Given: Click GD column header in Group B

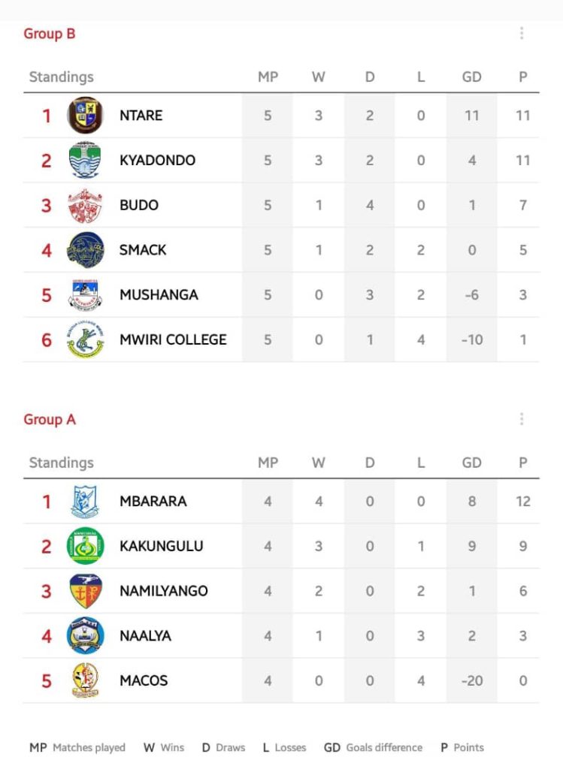Looking at the screenshot, I should (472, 77).
